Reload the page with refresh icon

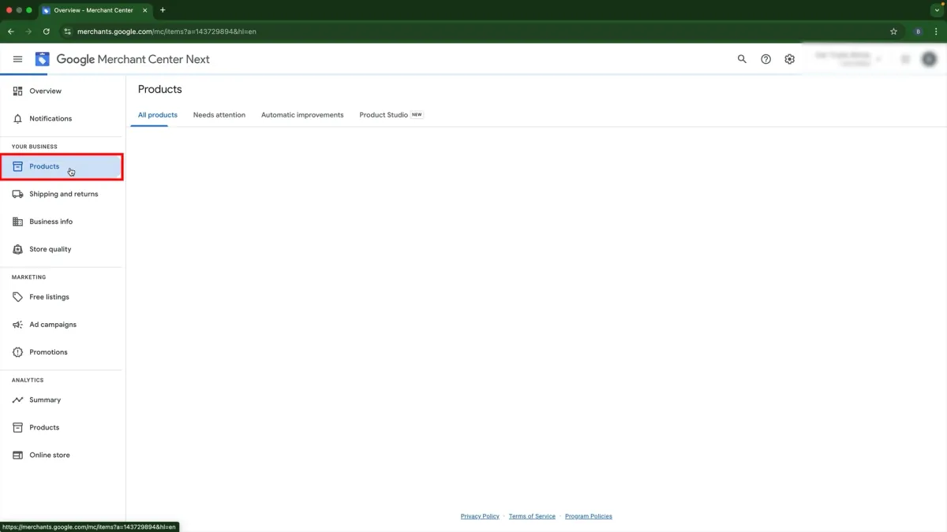pyautogui.click(x=46, y=32)
